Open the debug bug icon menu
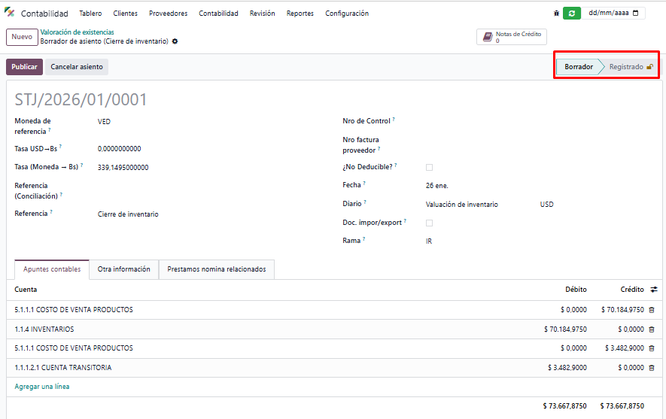Viewport: 666px width, 419px height. pyautogui.click(x=556, y=14)
